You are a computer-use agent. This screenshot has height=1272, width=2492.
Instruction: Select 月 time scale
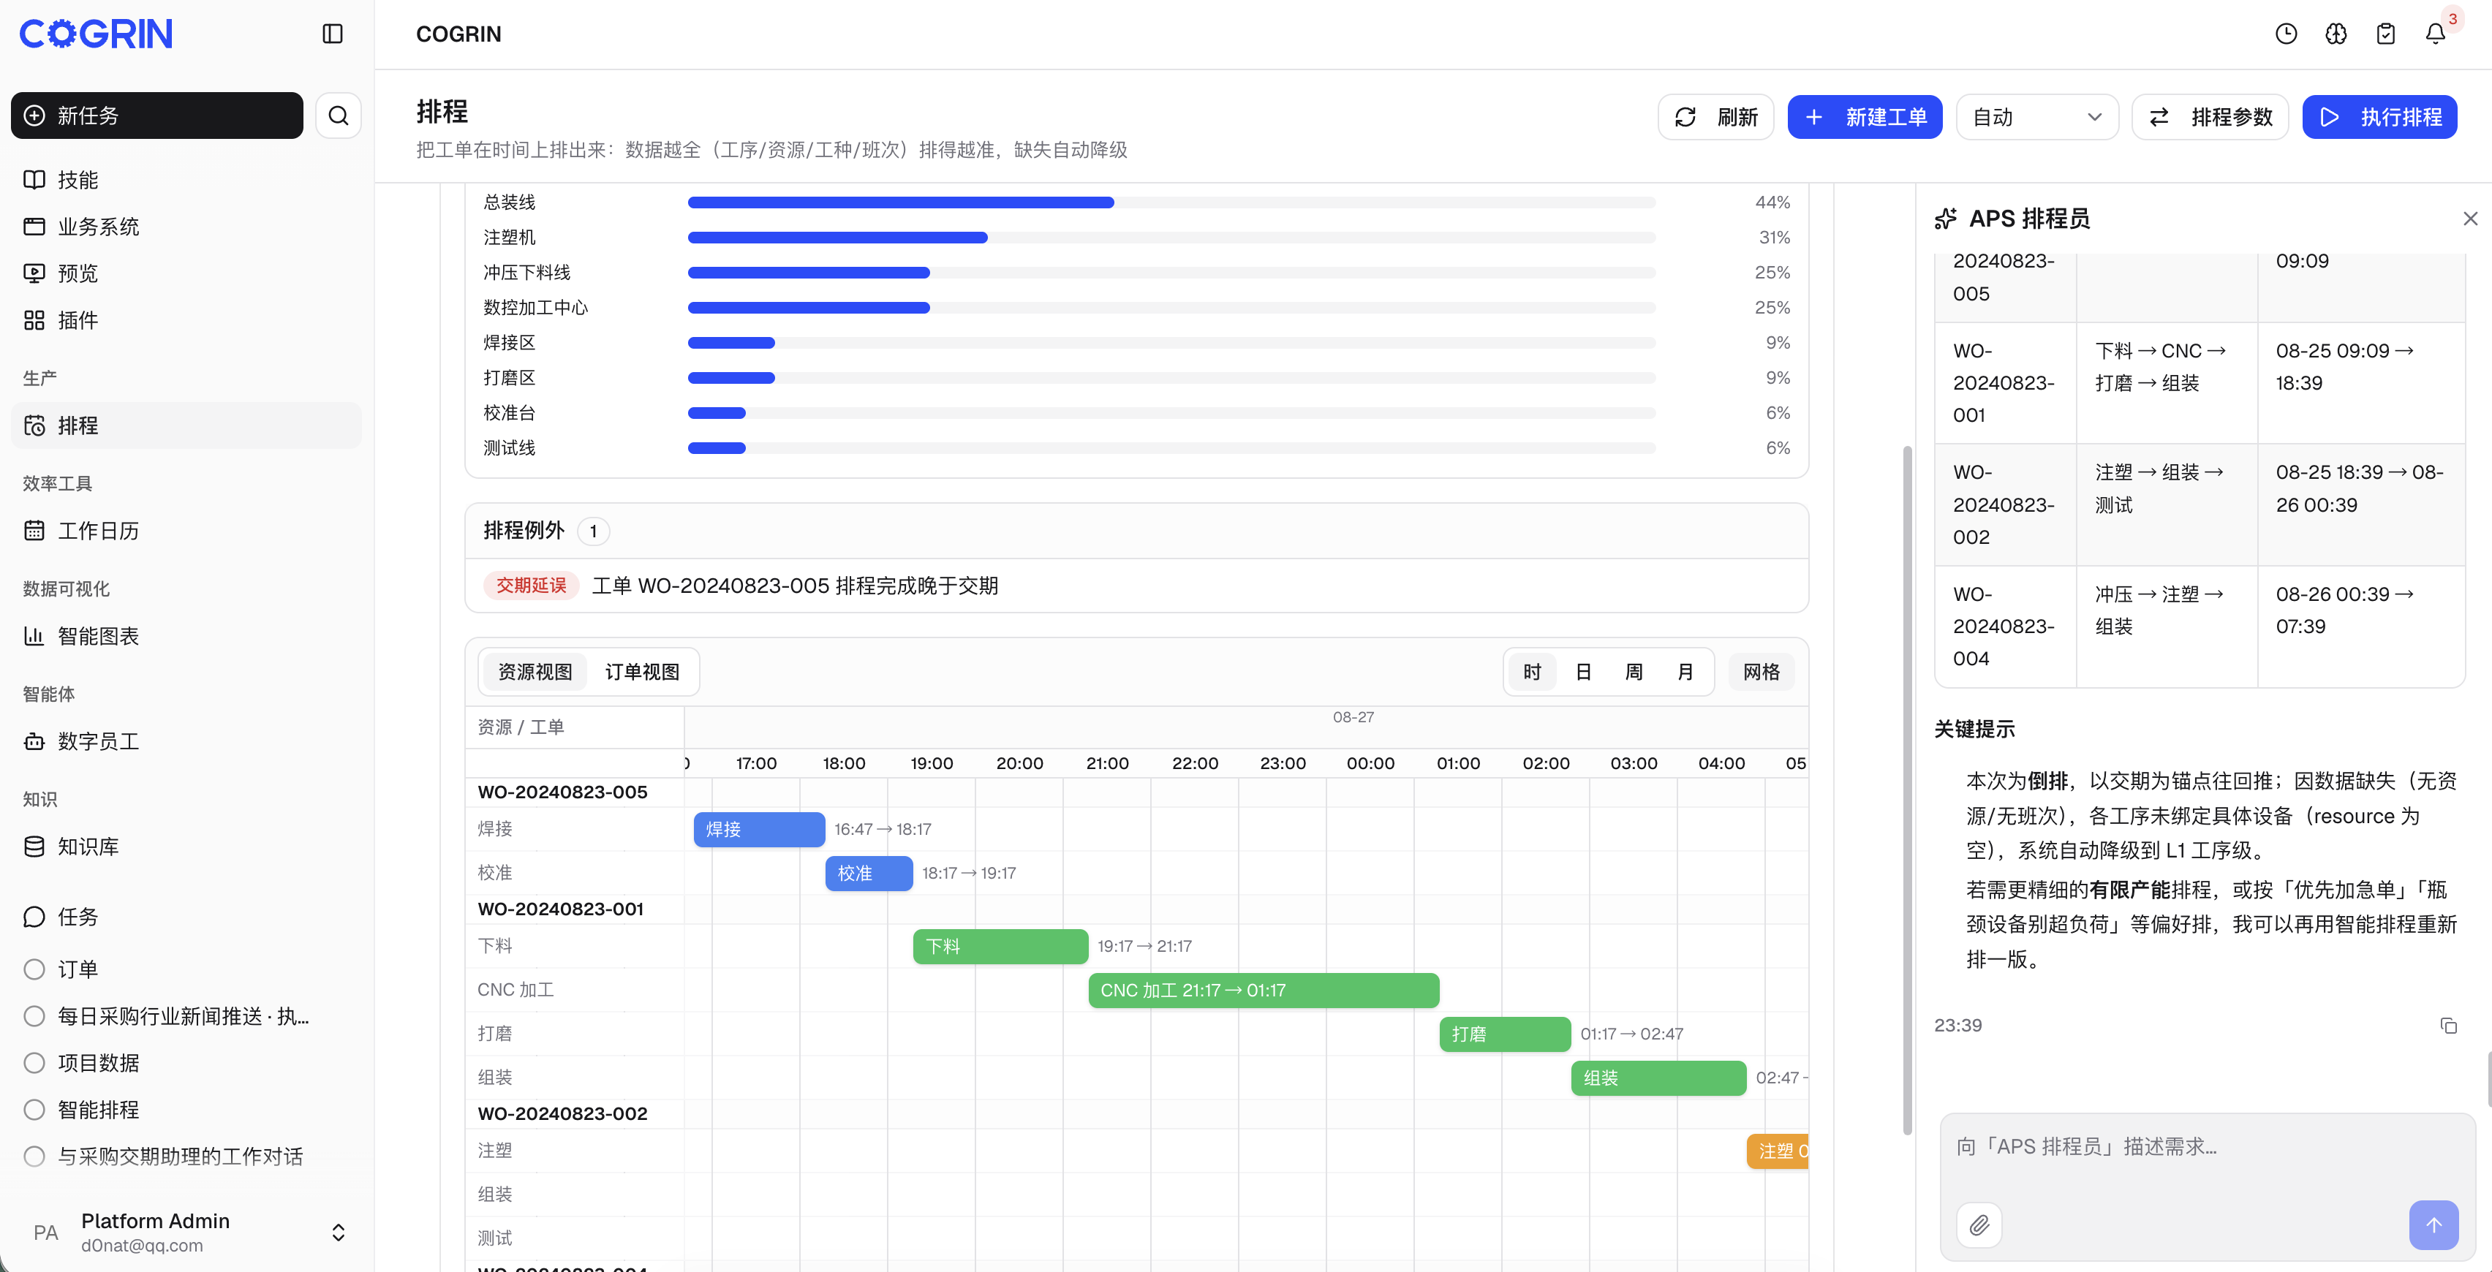pos(1685,673)
